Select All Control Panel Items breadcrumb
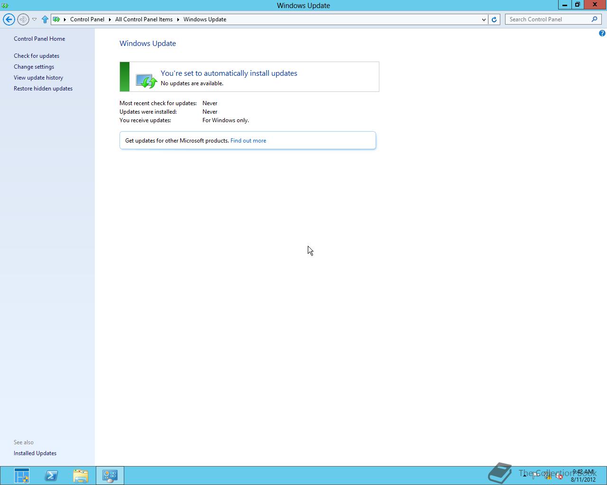 [x=144, y=19]
